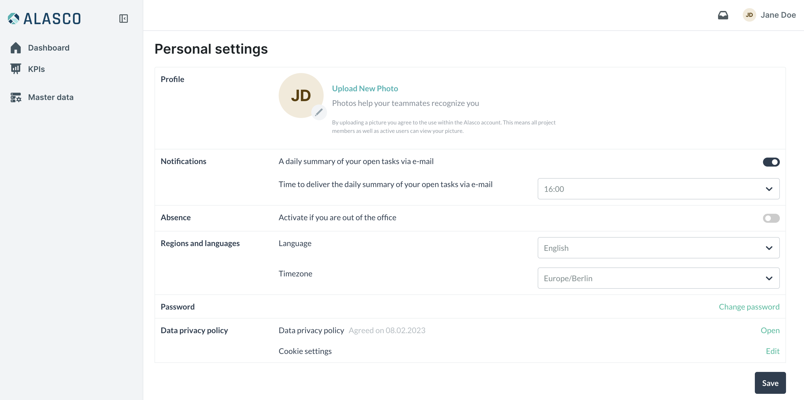Enable the out of office absence toggle
This screenshot has height=400, width=804.
[x=771, y=218]
